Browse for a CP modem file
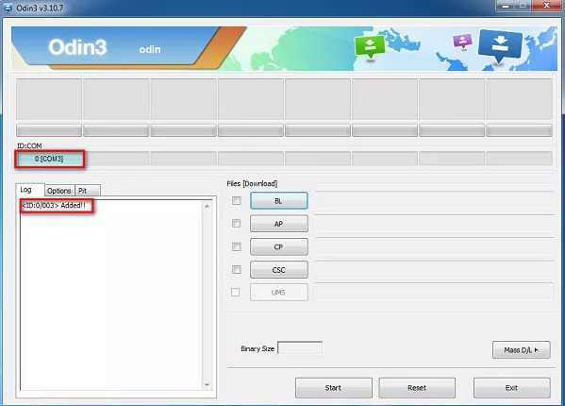 coord(279,247)
